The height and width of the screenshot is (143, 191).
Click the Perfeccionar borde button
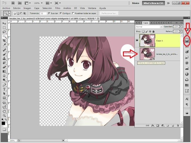tap(109, 13)
